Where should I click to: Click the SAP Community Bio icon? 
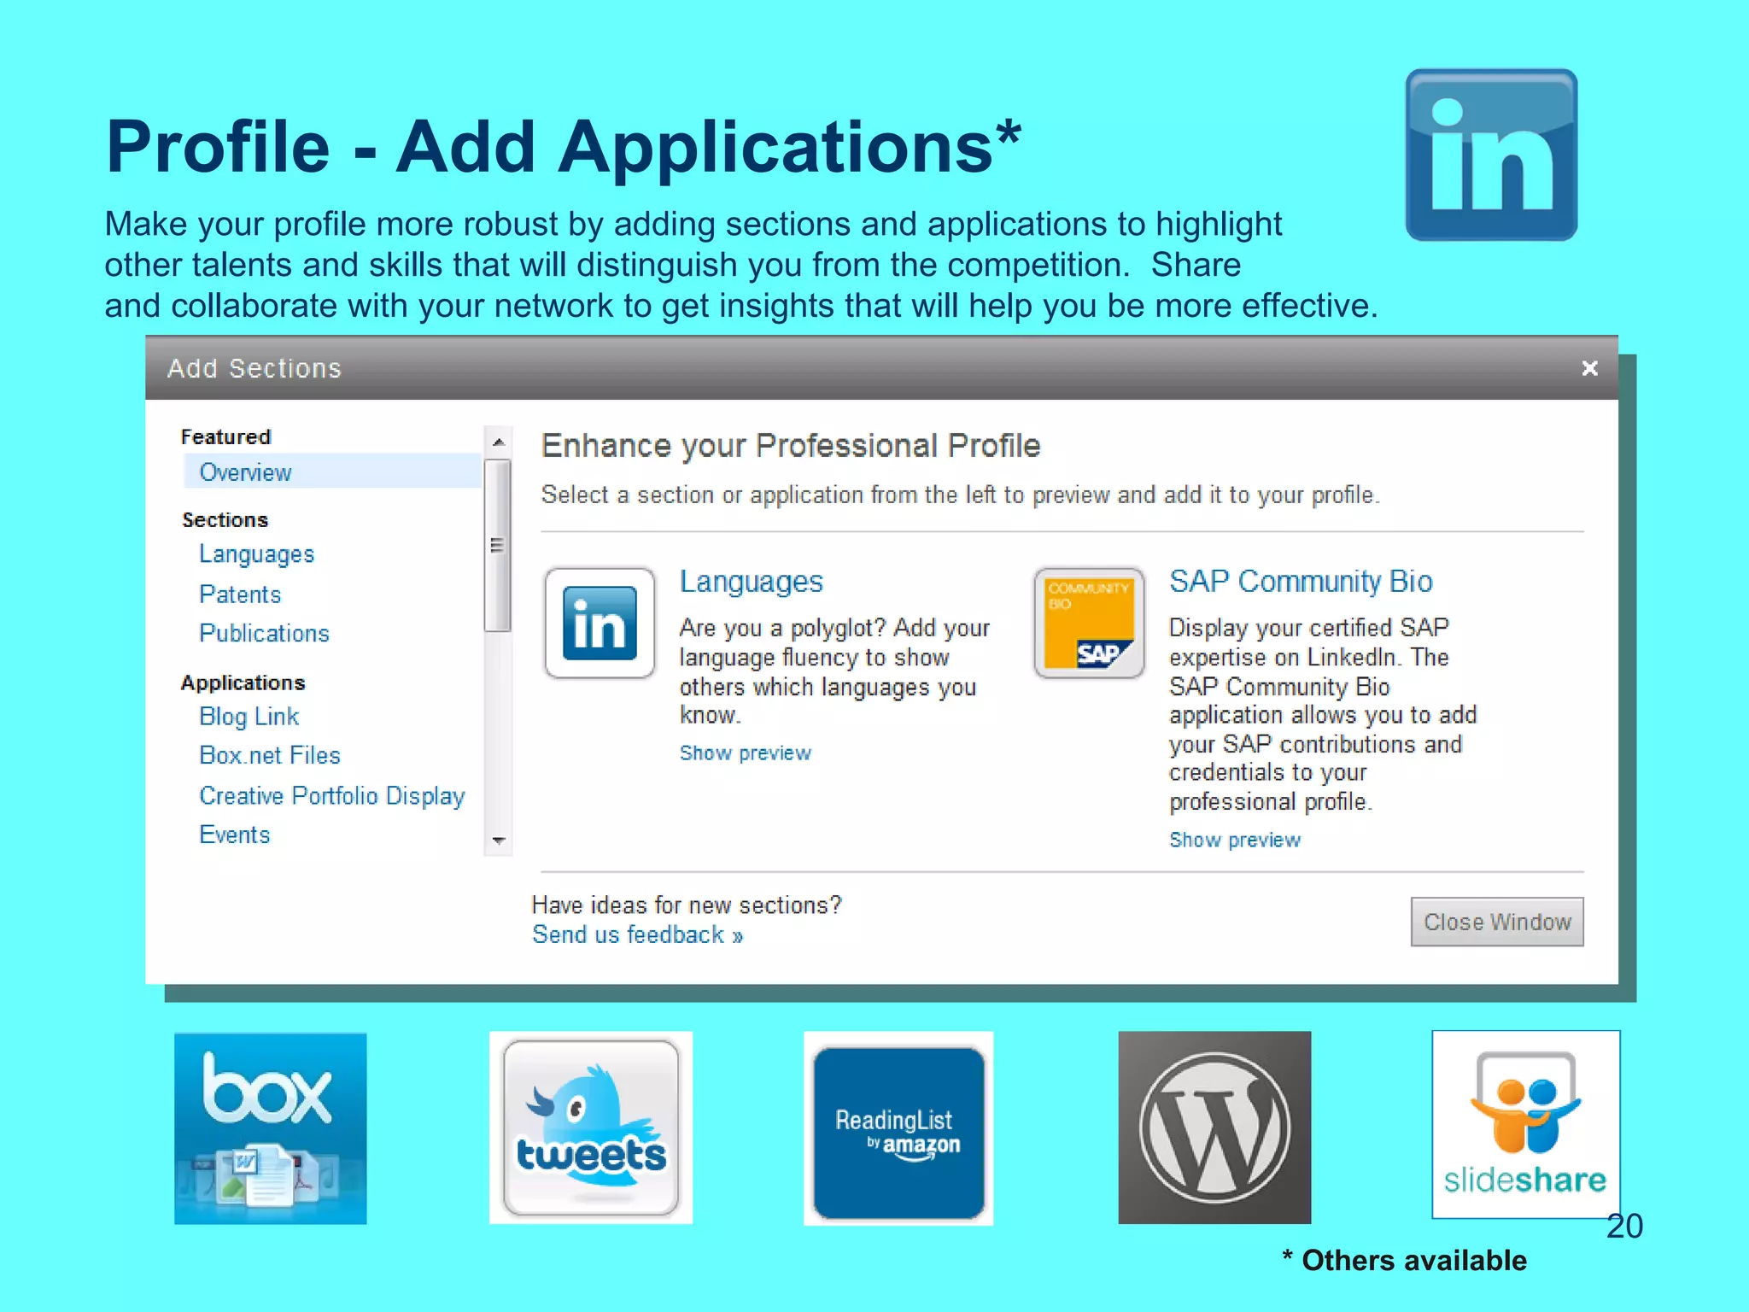(x=1089, y=623)
